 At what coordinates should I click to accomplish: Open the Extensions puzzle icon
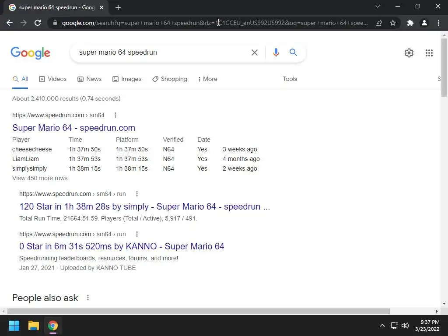point(410,23)
